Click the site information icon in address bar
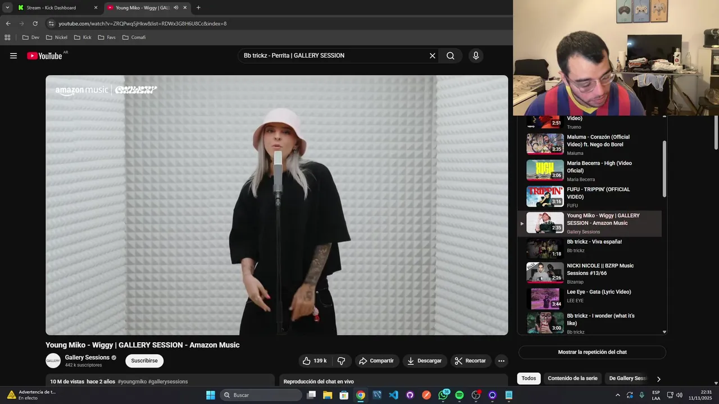The height and width of the screenshot is (404, 719). tap(51, 24)
